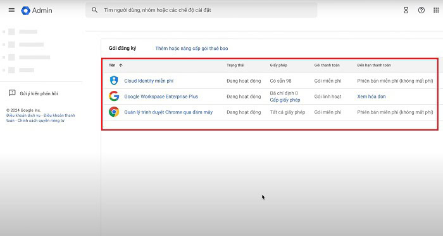Viewport: 443px width, 236px height.
Task: Click Tất cả giấy phép cell
Action: click(287, 112)
